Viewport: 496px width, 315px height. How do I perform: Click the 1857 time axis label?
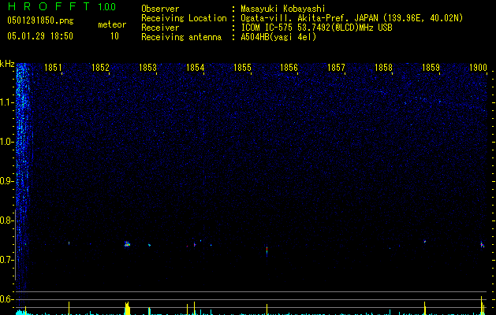pyautogui.click(x=336, y=68)
